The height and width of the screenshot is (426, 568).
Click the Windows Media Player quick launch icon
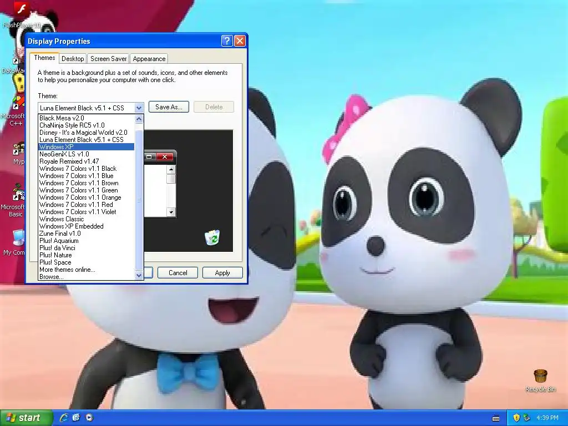tap(89, 418)
